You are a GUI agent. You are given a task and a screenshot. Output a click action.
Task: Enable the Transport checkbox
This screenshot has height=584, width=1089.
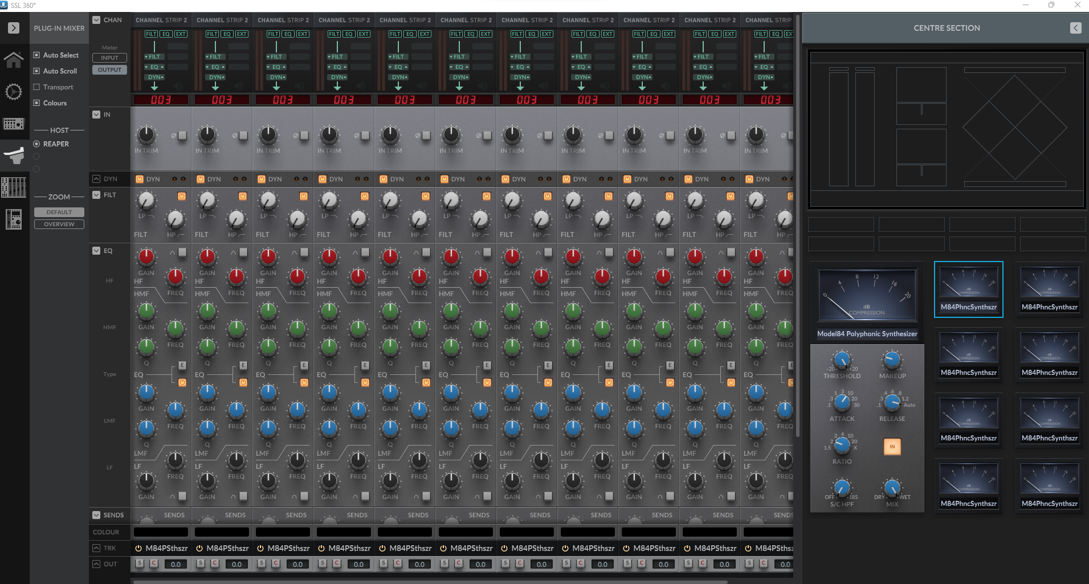click(37, 87)
